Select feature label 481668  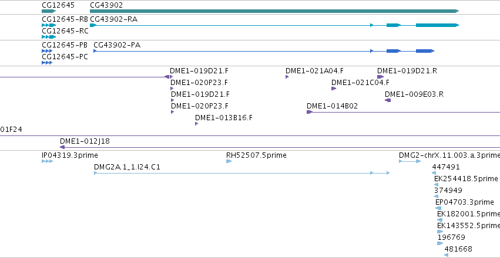pos(458,249)
